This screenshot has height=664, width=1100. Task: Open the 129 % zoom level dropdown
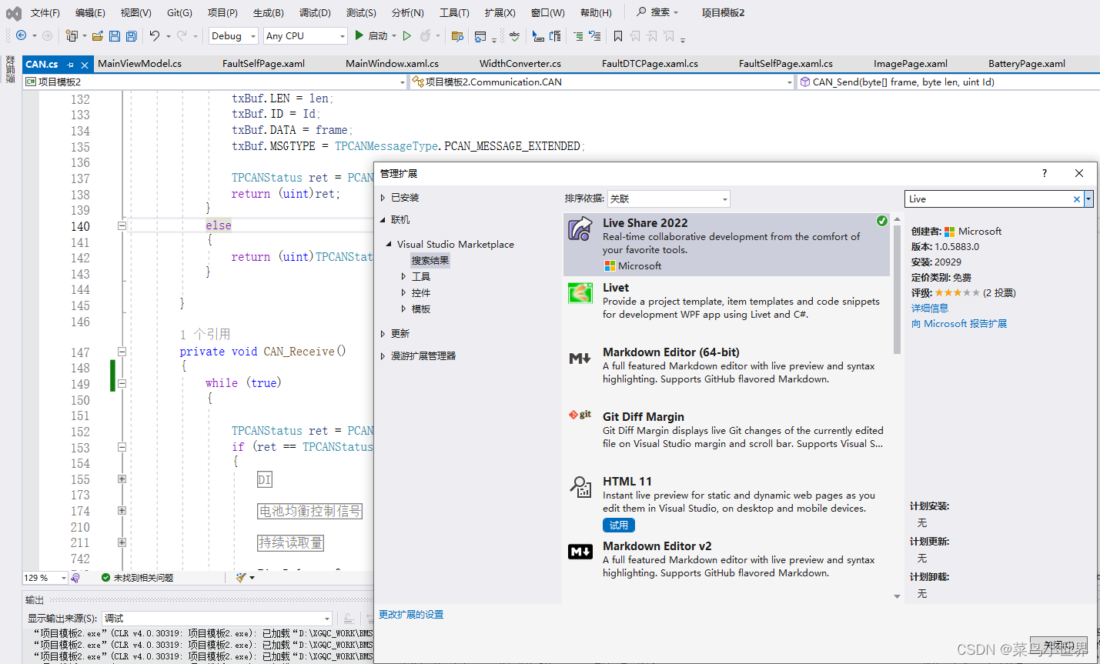click(x=45, y=577)
